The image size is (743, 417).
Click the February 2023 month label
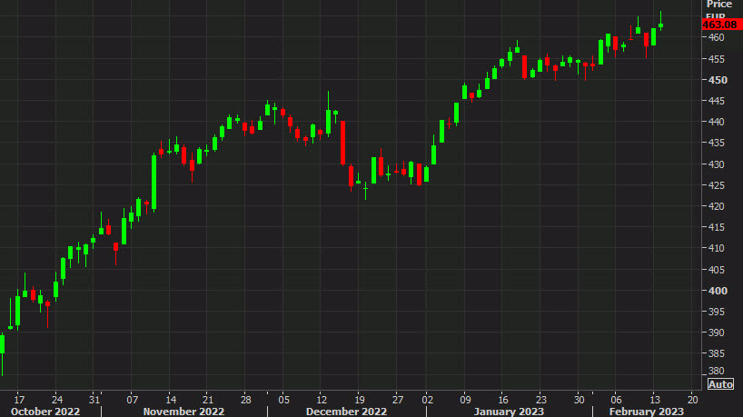pos(647,412)
